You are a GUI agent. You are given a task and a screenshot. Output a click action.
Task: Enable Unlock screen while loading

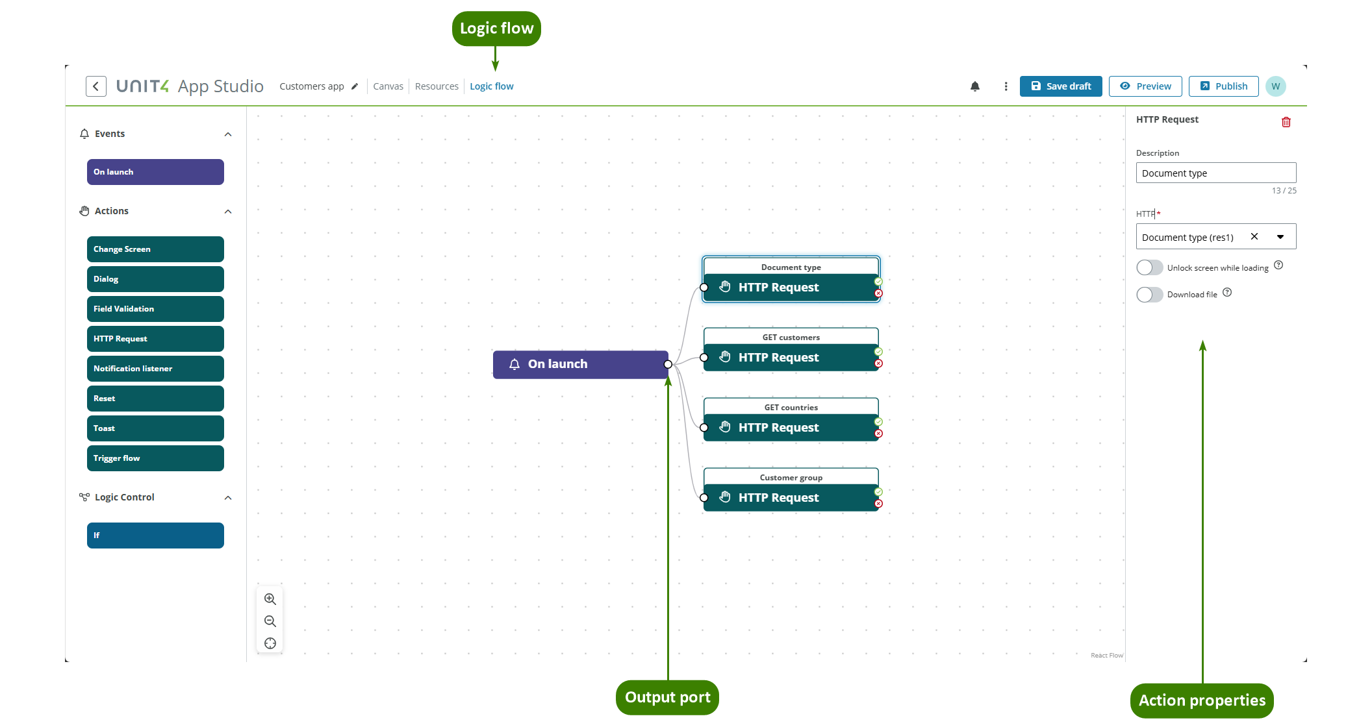[1149, 267]
